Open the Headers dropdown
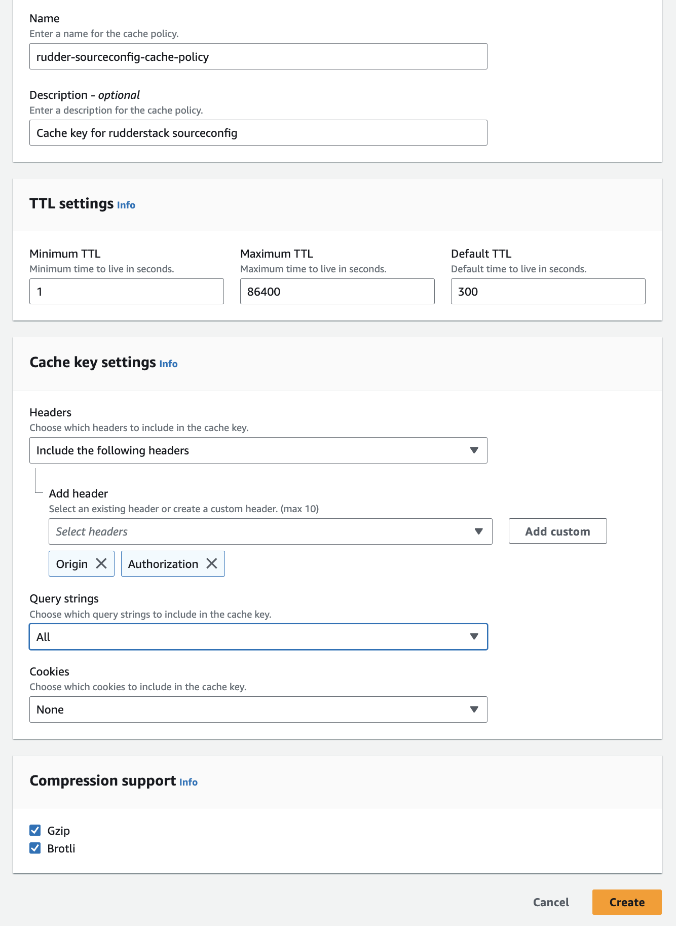This screenshot has width=676, height=926. click(258, 450)
